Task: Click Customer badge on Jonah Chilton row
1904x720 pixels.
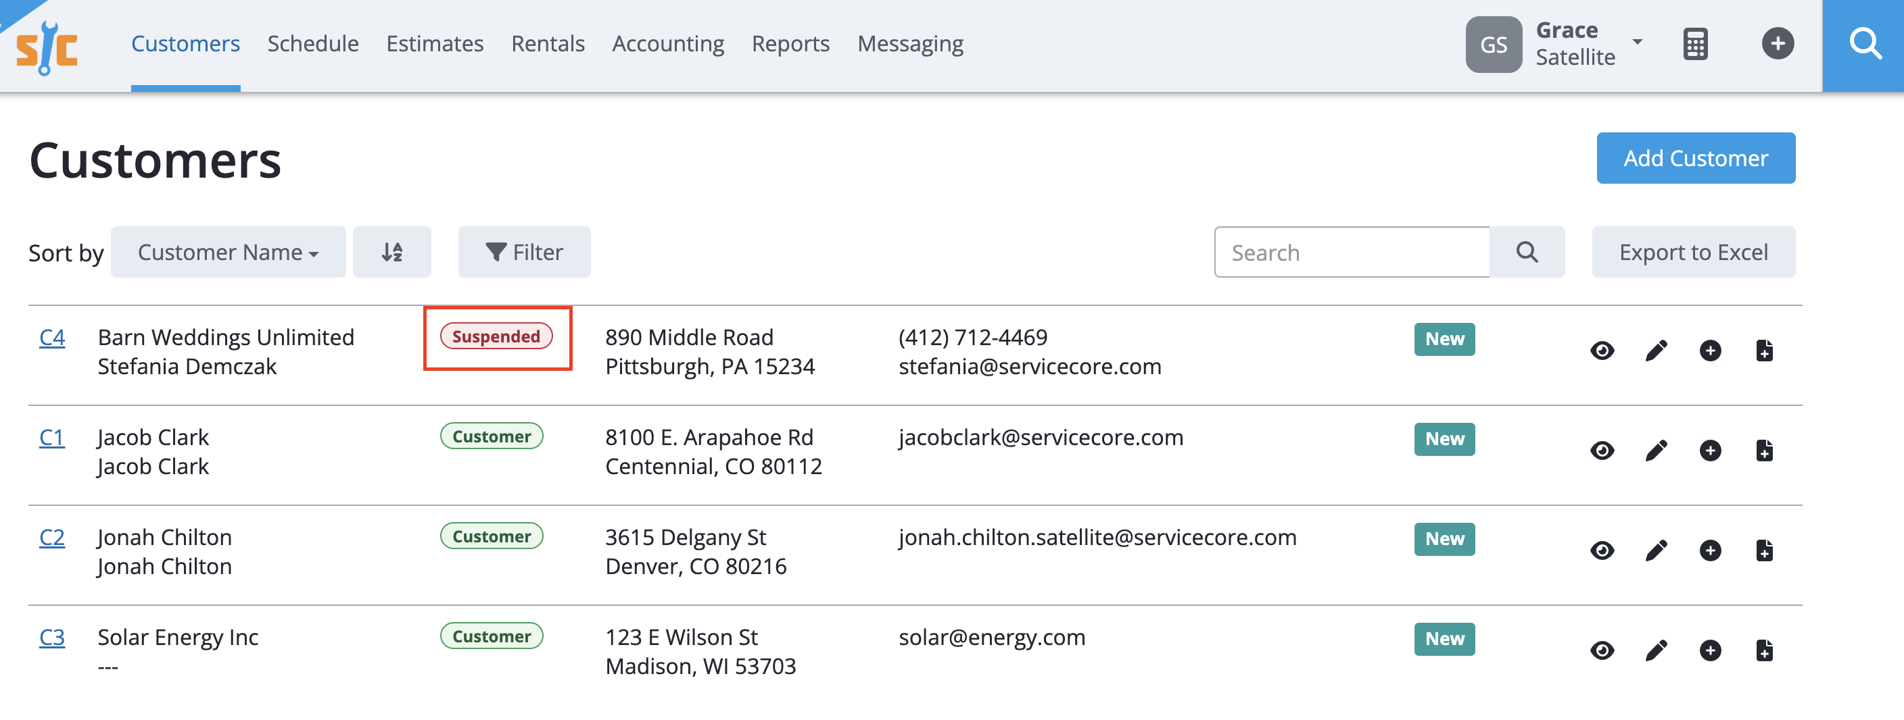Action: tap(492, 536)
